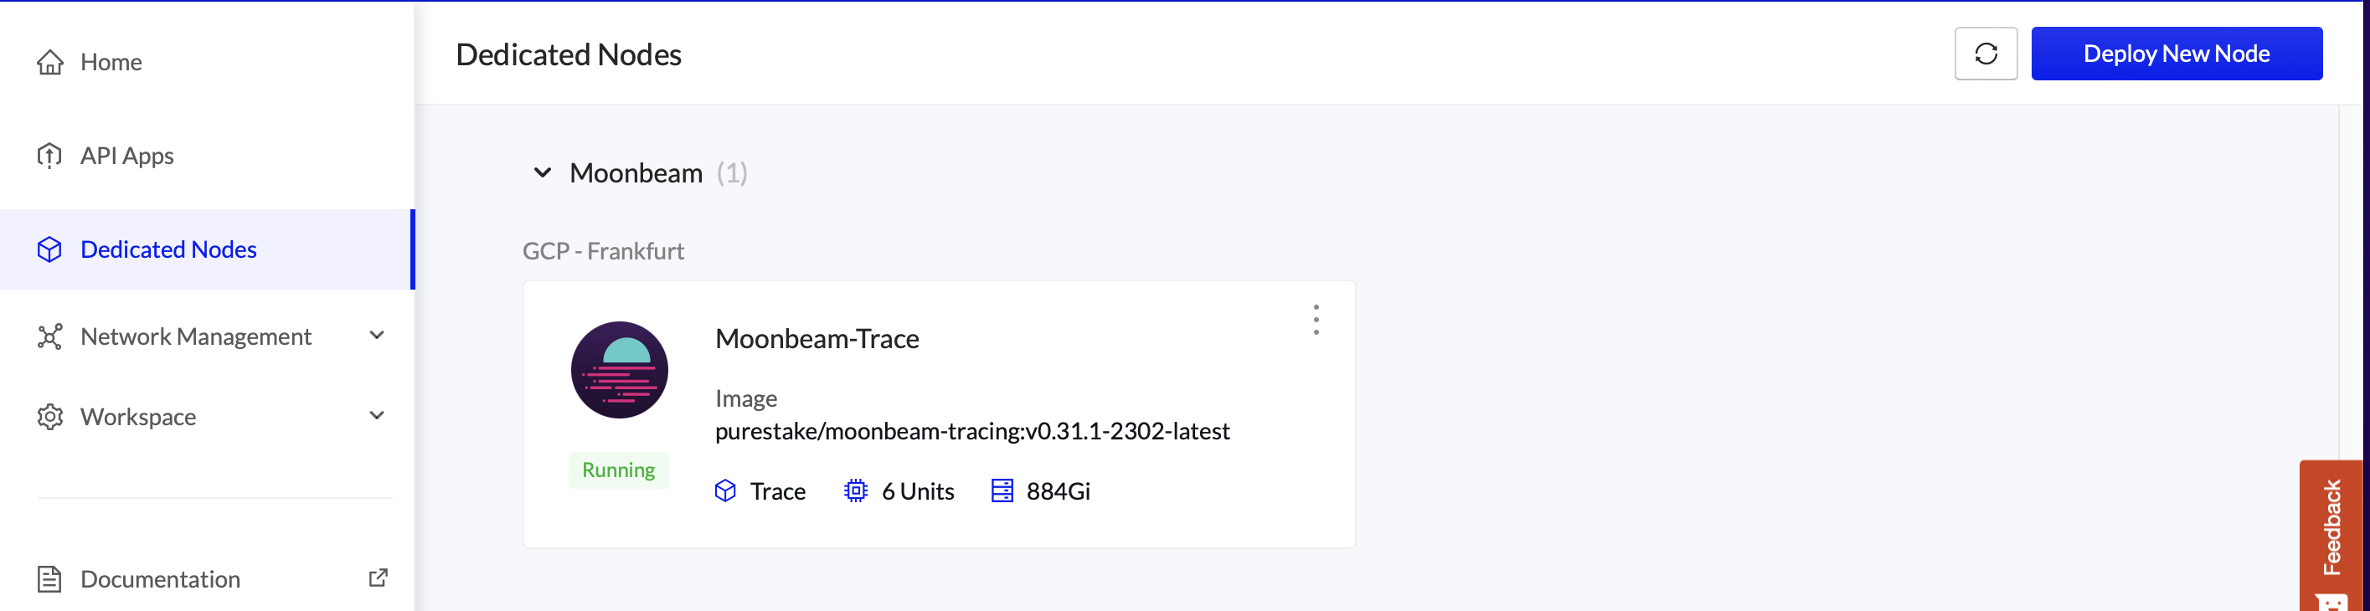Screen dimensions: 2370x611
Task: Click the Documentation external link icon
Action: point(379,578)
